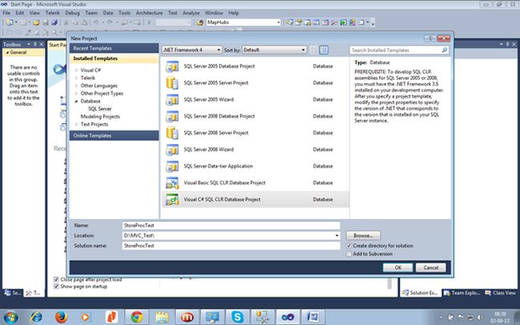Viewport: 520px width, 325px height.
Task: Toggle Close page after project load checkbox
Action: 56,279
